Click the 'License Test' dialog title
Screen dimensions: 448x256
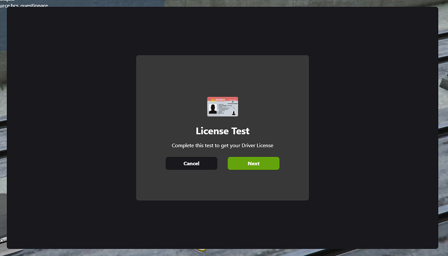point(222,131)
